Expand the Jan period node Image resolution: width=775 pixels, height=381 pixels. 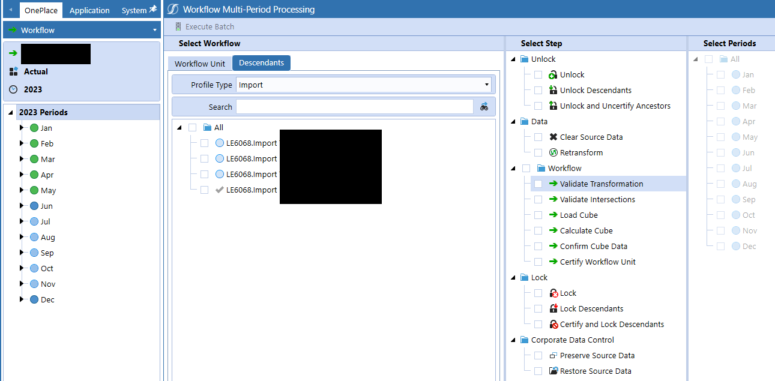click(x=21, y=128)
